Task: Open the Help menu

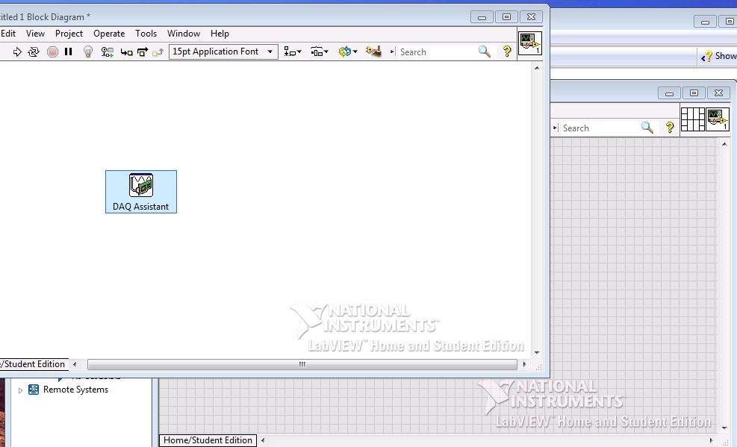Action: [220, 34]
